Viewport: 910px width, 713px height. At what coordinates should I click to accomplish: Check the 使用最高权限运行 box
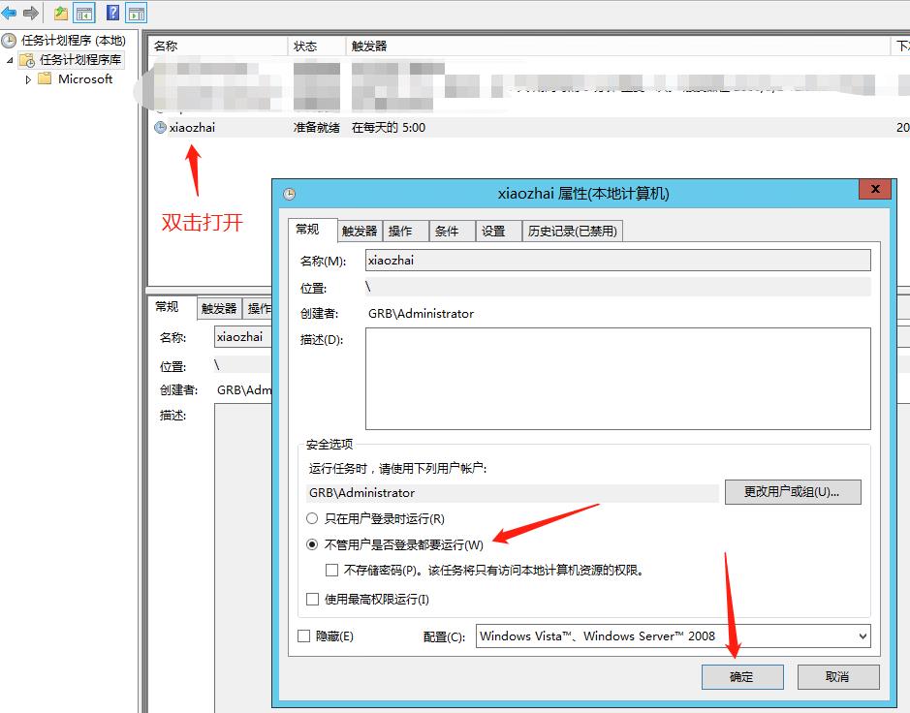coord(312,600)
